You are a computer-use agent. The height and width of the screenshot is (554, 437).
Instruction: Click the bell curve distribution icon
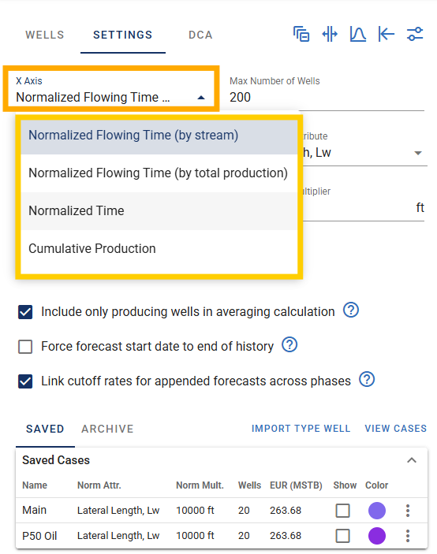point(358,34)
